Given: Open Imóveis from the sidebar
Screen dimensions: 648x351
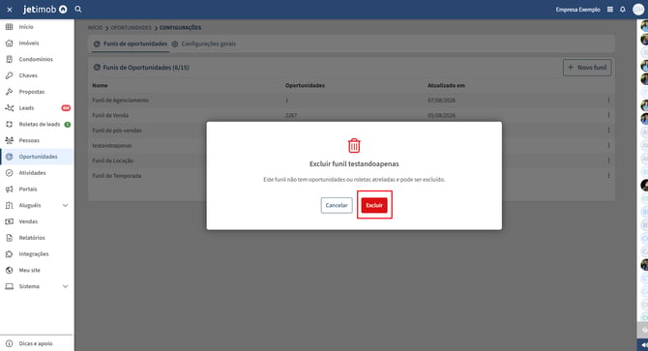Looking at the screenshot, I should point(28,43).
